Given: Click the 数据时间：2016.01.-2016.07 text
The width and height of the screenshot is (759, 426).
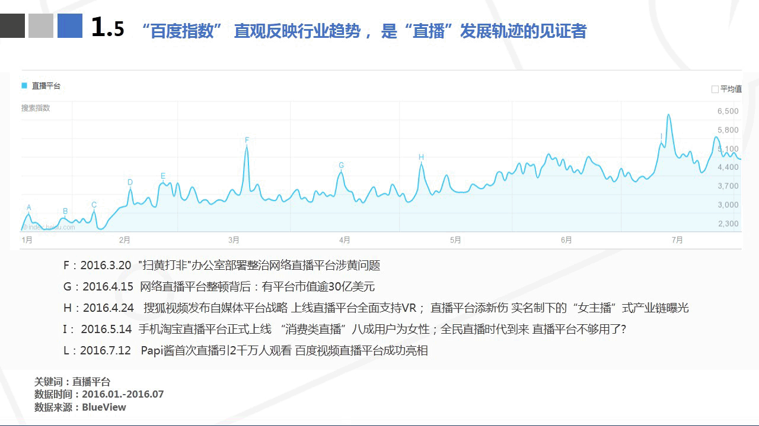Looking at the screenshot, I should tap(99, 395).
